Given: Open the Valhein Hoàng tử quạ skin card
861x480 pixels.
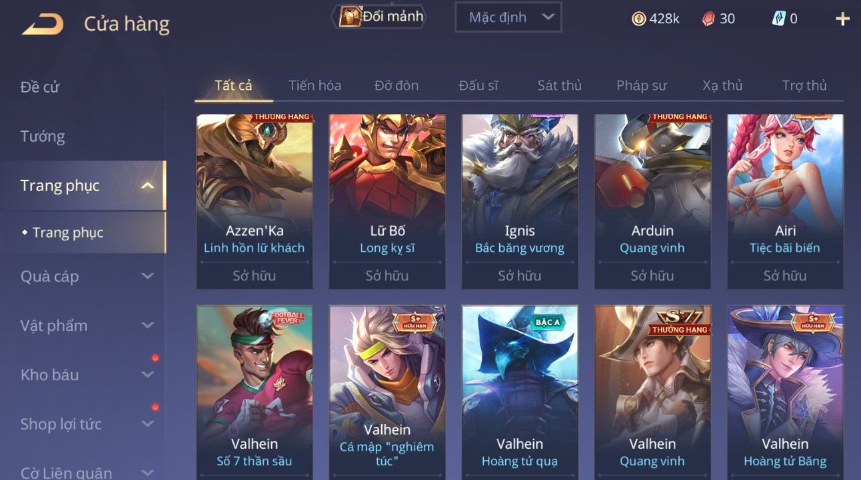Looking at the screenshot, I should (520, 393).
